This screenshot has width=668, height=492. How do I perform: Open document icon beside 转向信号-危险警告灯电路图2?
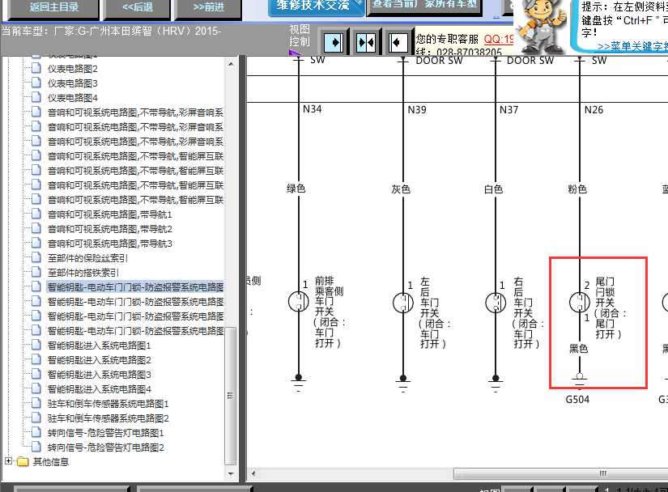(x=36, y=447)
